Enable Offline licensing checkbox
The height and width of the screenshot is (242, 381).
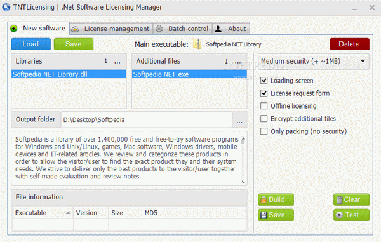(264, 106)
